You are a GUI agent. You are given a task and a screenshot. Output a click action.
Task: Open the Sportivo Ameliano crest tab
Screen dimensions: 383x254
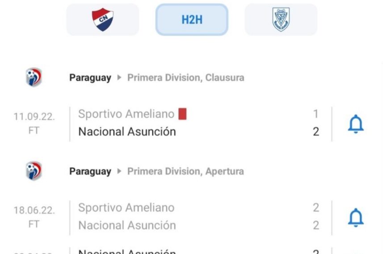pos(281,20)
